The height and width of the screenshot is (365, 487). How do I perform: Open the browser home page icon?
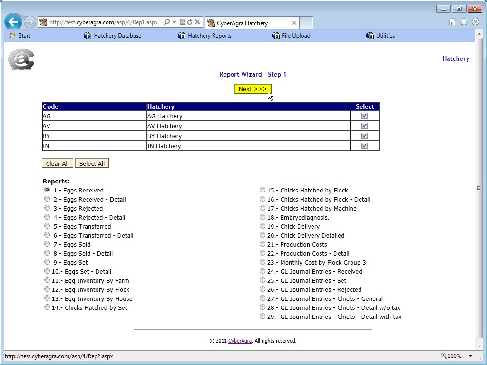(452, 22)
